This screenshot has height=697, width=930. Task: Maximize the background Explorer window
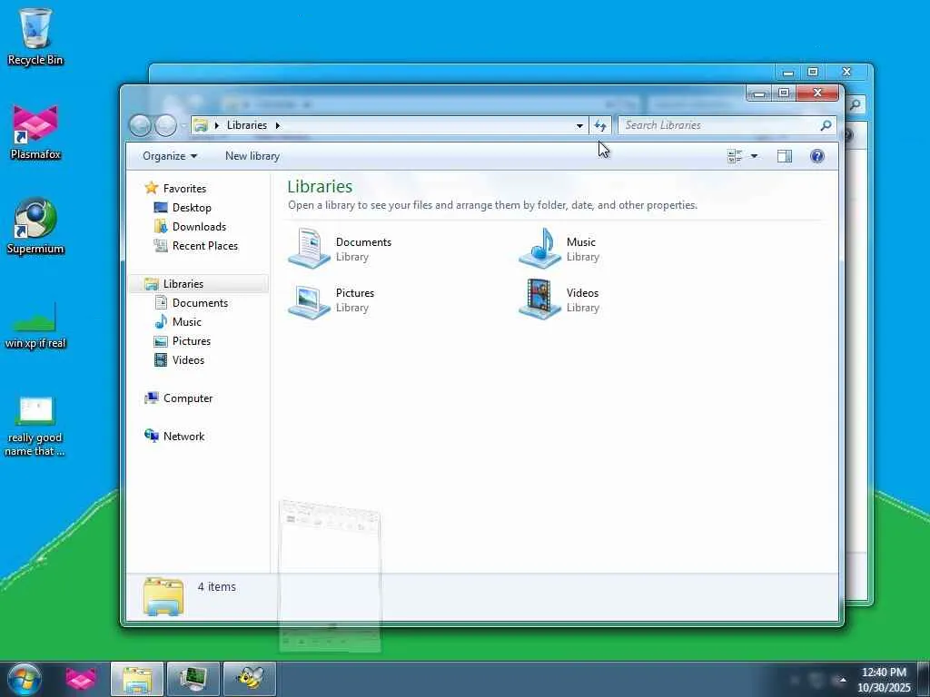pyautogui.click(x=813, y=73)
